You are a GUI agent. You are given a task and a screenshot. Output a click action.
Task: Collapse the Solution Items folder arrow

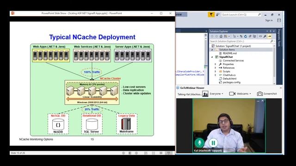coord(212,50)
